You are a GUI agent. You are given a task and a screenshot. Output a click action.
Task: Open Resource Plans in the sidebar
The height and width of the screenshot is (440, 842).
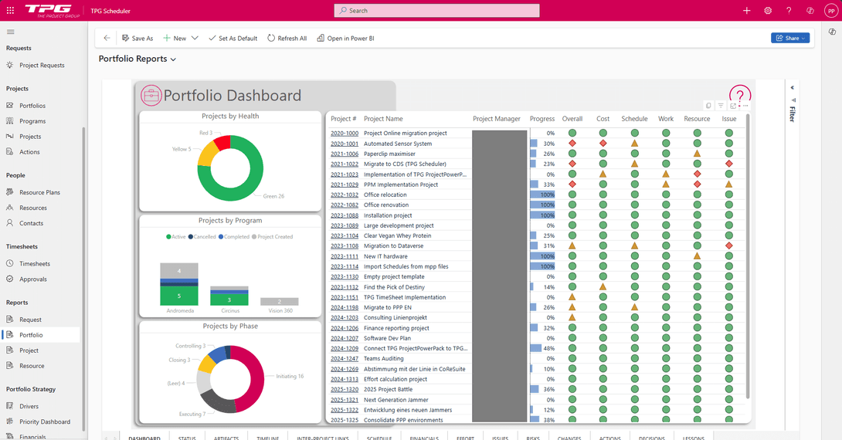39,192
